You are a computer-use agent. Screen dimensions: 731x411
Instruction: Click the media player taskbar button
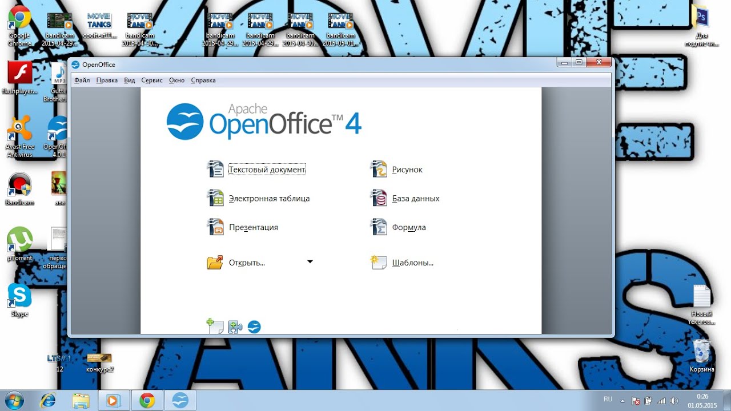pyautogui.click(x=114, y=401)
